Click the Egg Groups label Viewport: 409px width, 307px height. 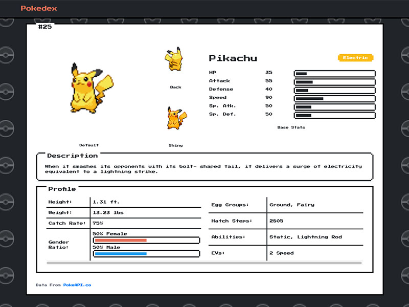click(230, 205)
